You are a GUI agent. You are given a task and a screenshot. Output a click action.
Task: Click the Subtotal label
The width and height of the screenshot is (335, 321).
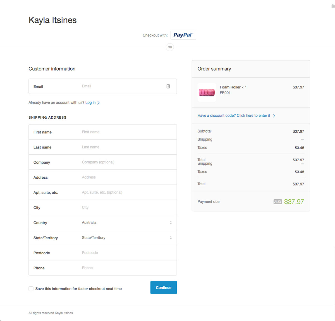(x=205, y=131)
